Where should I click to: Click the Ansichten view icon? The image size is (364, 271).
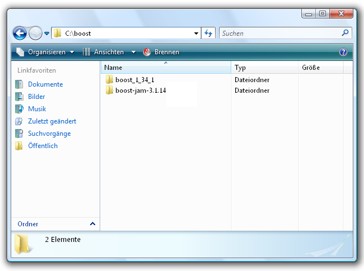pos(87,52)
